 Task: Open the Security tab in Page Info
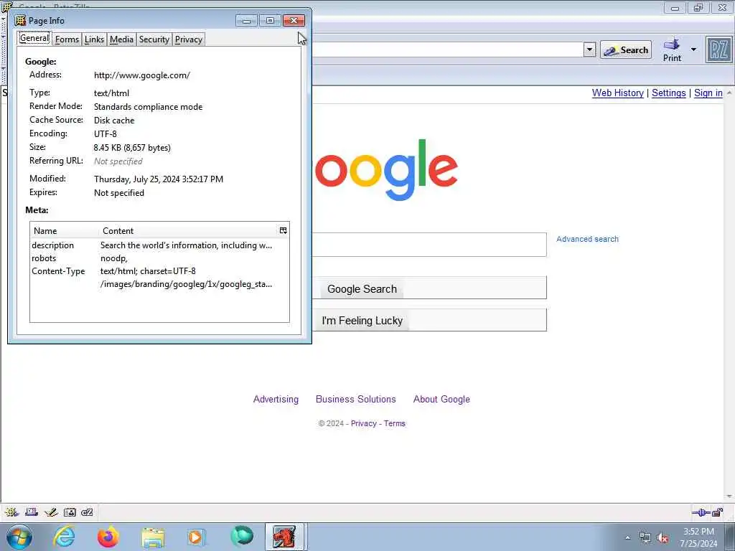pos(154,39)
